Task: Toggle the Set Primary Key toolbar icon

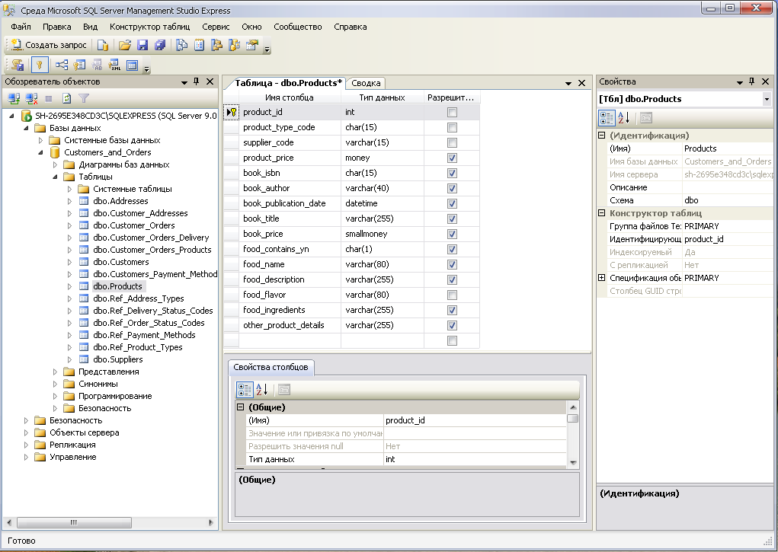Action: click(x=39, y=65)
